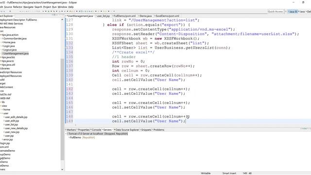The height and width of the screenshot is (175, 311).
Task: Click the Open Perspective icon
Action: 286,12
